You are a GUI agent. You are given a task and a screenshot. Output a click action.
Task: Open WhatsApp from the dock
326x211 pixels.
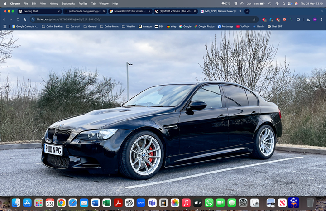click(x=209, y=203)
